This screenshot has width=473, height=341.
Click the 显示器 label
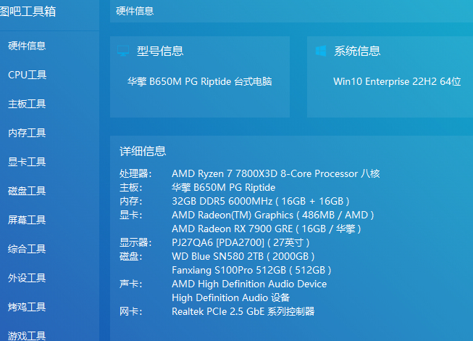[x=135, y=242]
